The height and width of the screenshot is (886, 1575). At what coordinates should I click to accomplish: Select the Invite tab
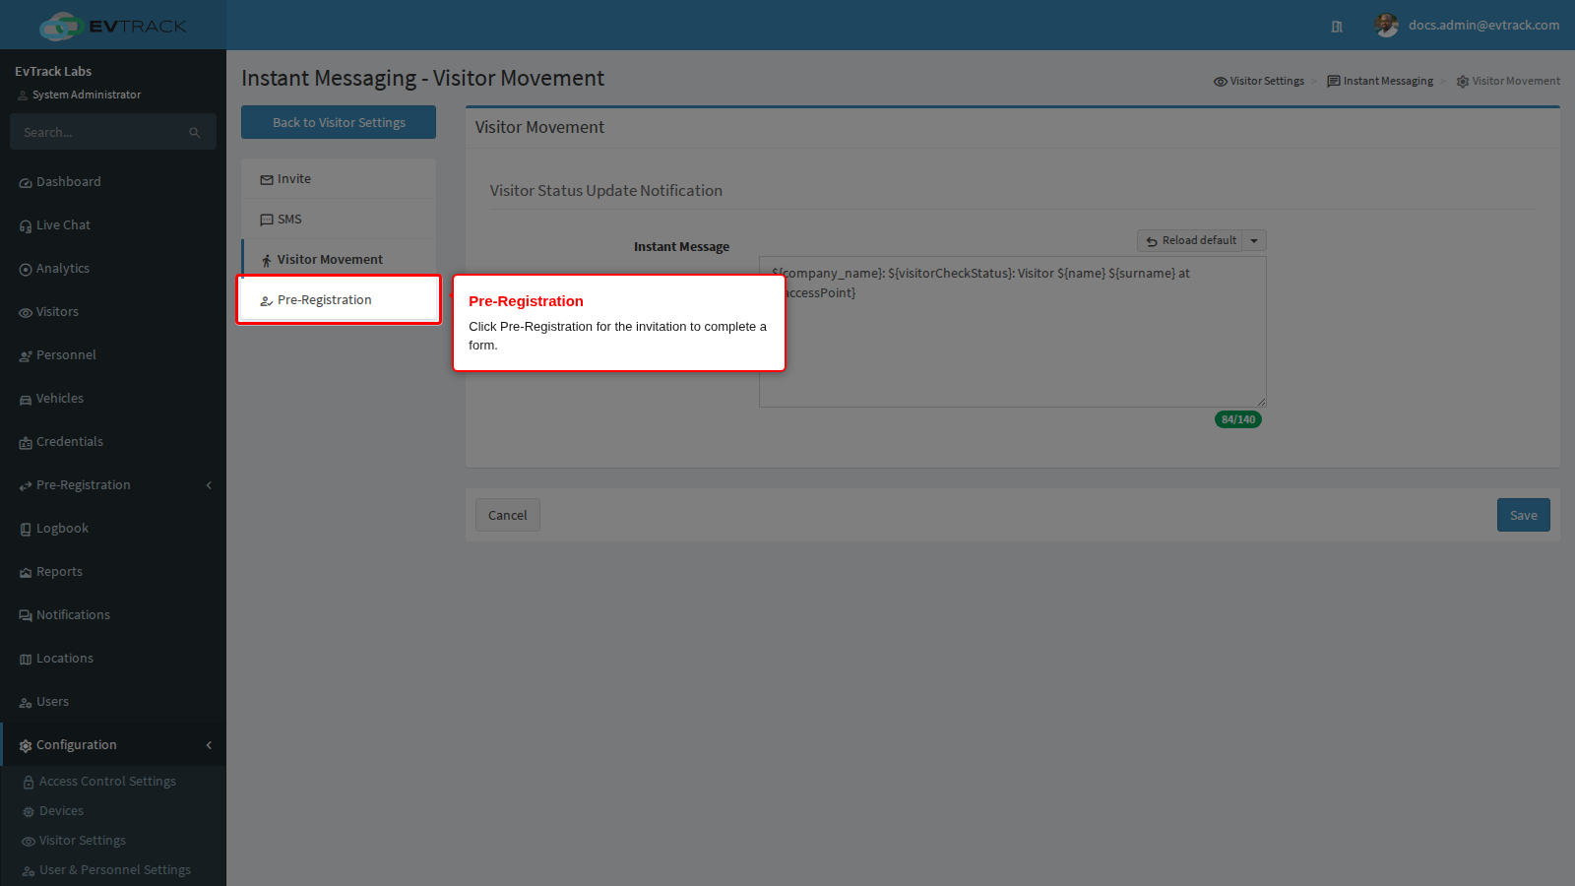(x=339, y=179)
